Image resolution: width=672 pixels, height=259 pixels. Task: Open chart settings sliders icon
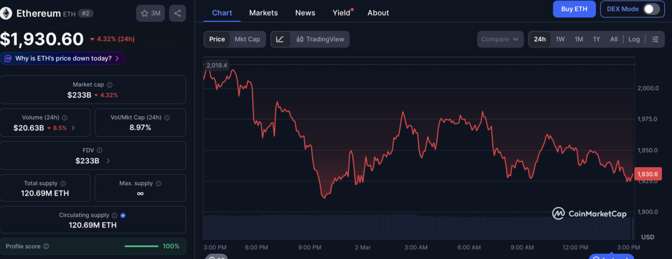(655, 39)
